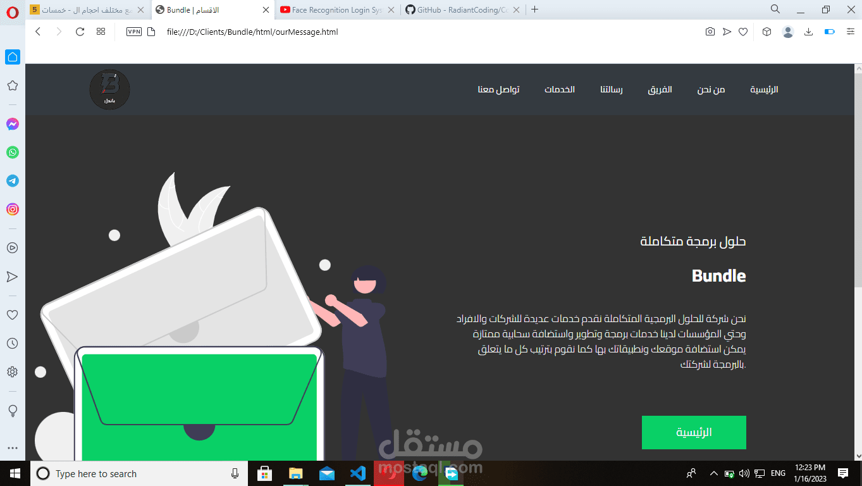Screen dimensions: 862x486
Task: Open My Flow arrow icon in sidebar
Action: coord(12,277)
